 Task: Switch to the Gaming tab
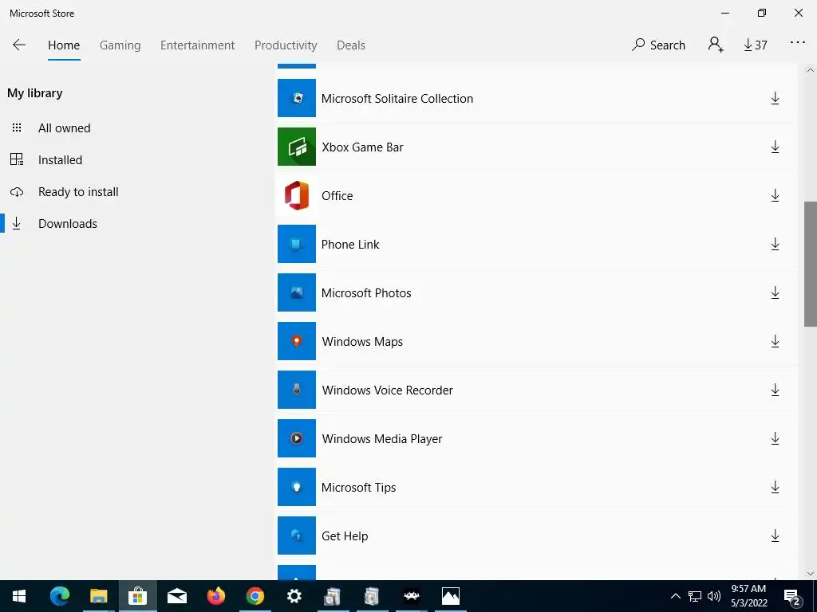pyautogui.click(x=120, y=45)
